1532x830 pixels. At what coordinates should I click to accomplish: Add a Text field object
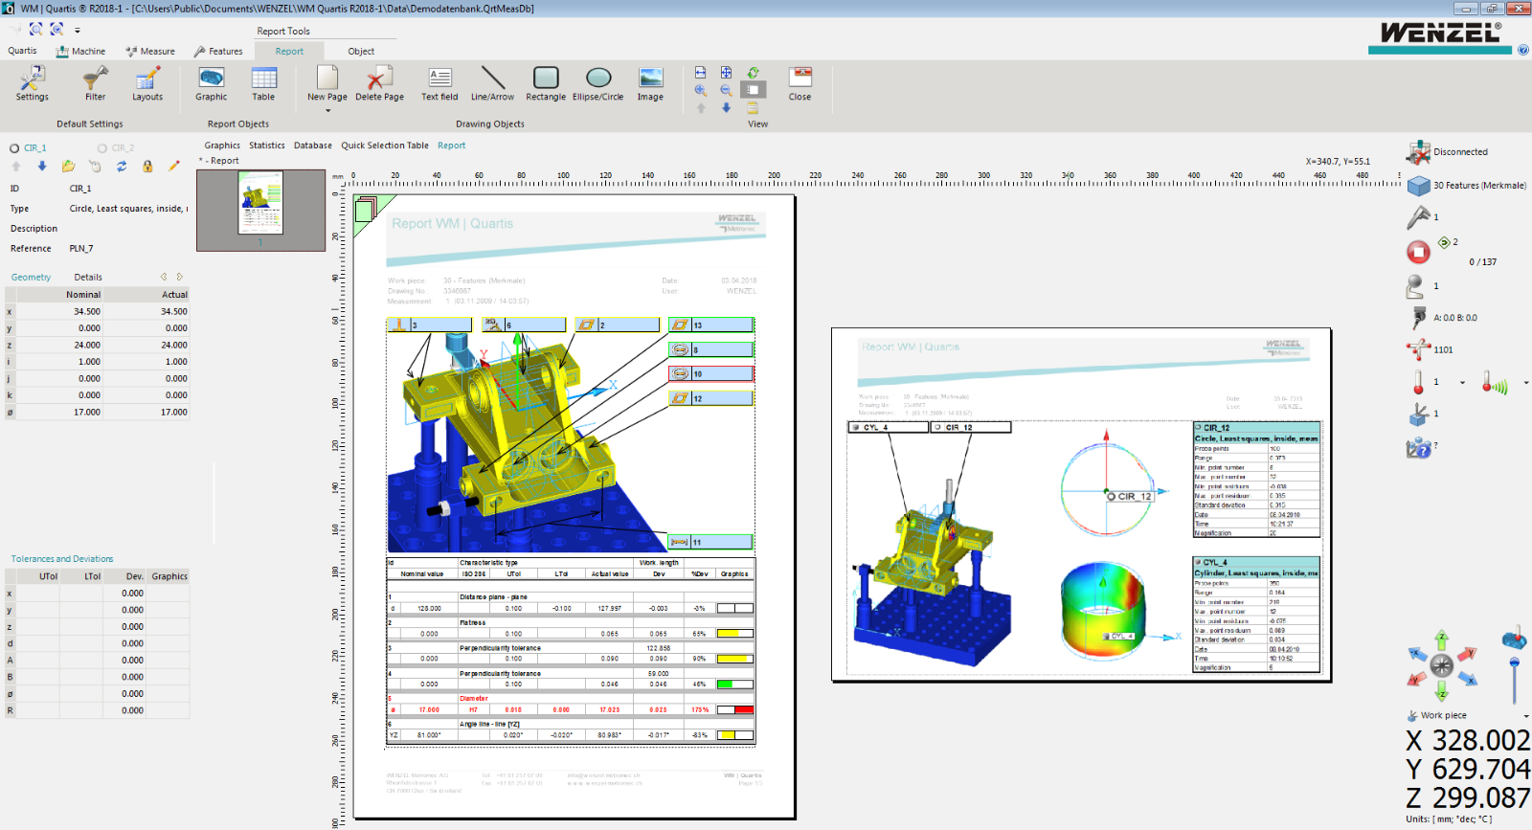pyautogui.click(x=439, y=83)
